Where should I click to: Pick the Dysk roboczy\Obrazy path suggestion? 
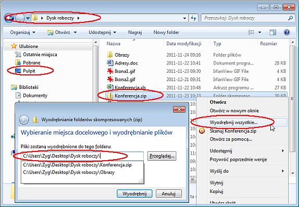(x=69, y=172)
